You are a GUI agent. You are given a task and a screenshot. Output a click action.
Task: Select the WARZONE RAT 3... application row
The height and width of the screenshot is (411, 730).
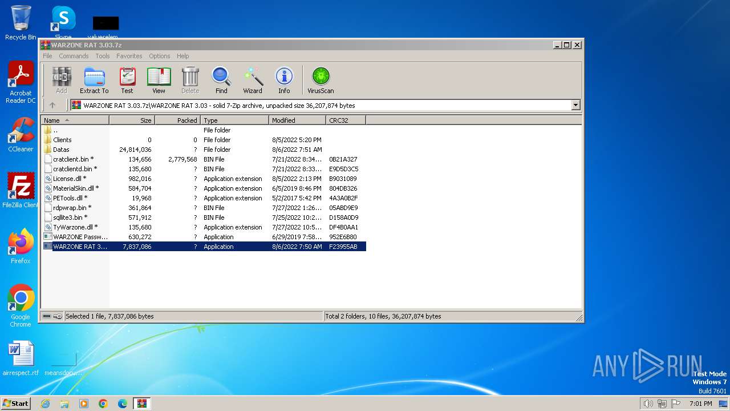pyautogui.click(x=204, y=247)
